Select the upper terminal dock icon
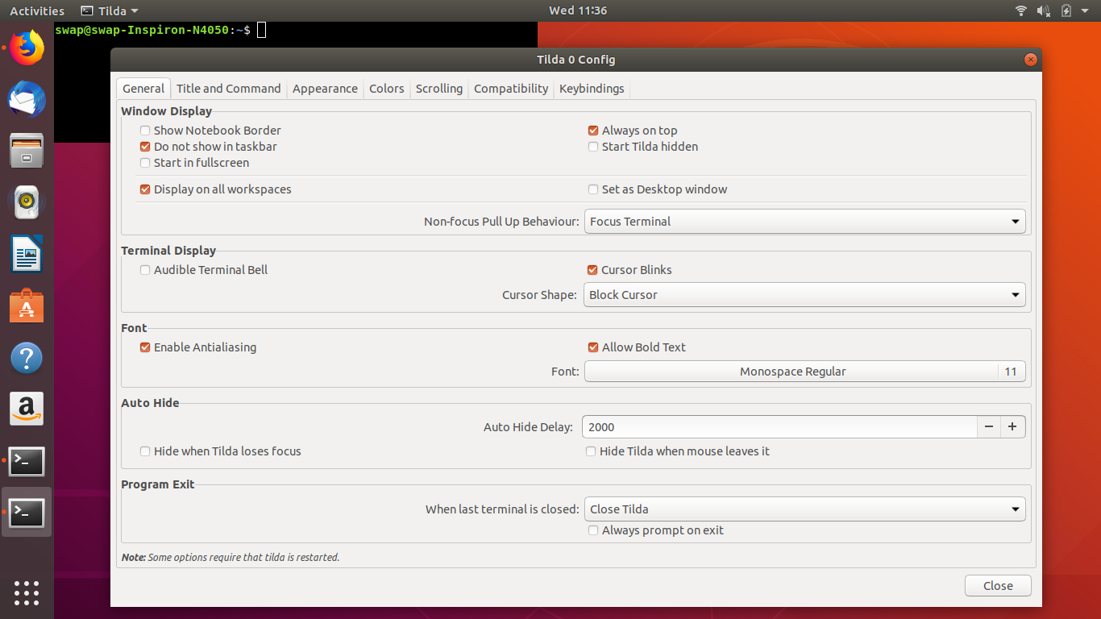This screenshot has width=1101, height=619. coord(27,461)
